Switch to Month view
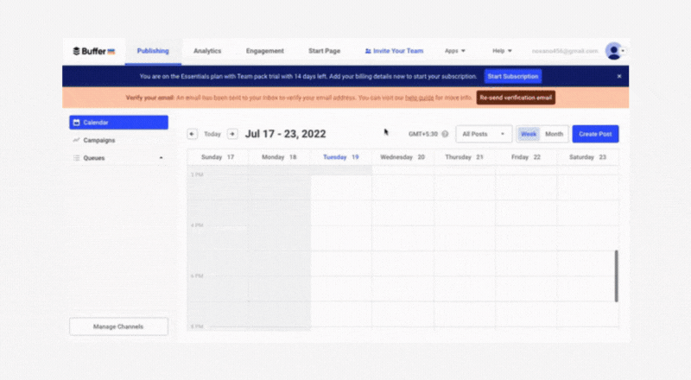This screenshot has width=691, height=380. point(554,134)
